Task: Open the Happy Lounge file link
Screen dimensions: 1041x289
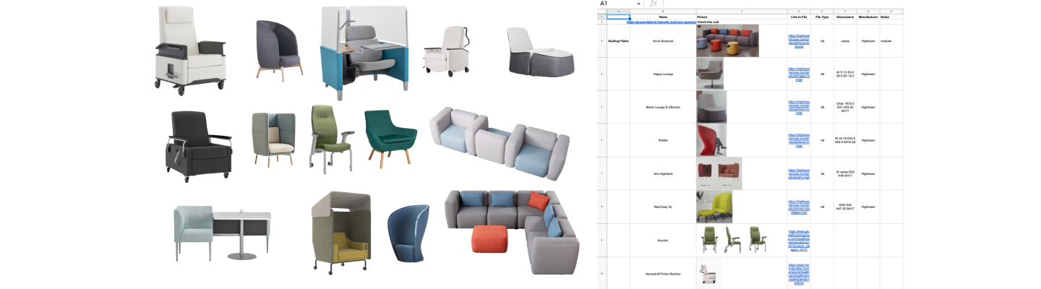Action: point(798,74)
